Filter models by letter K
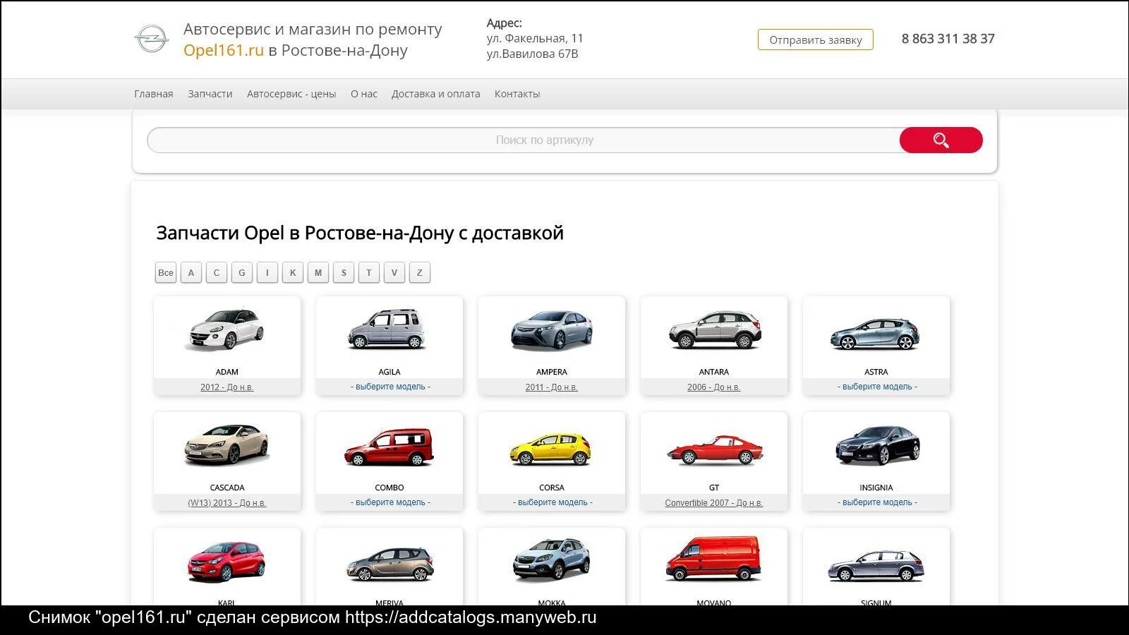 point(293,272)
